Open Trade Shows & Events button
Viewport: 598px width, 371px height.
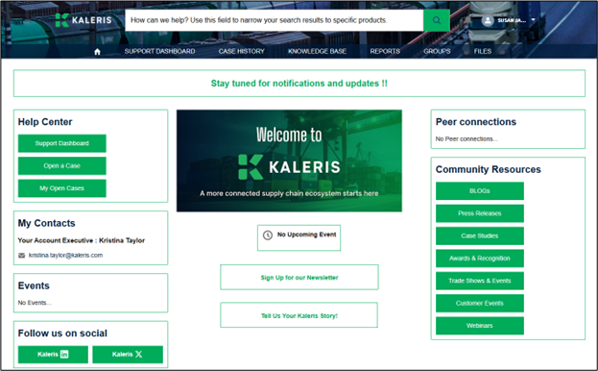[x=480, y=281]
